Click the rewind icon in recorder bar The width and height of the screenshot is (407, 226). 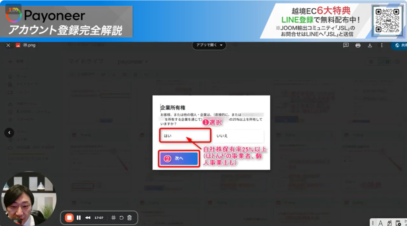click(88, 218)
